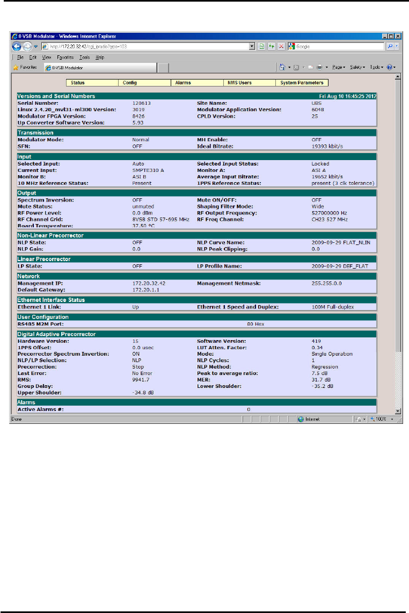Switch to the Alarms page tab
Image resolution: width=409 pixels, height=613 pixels.
point(197,83)
